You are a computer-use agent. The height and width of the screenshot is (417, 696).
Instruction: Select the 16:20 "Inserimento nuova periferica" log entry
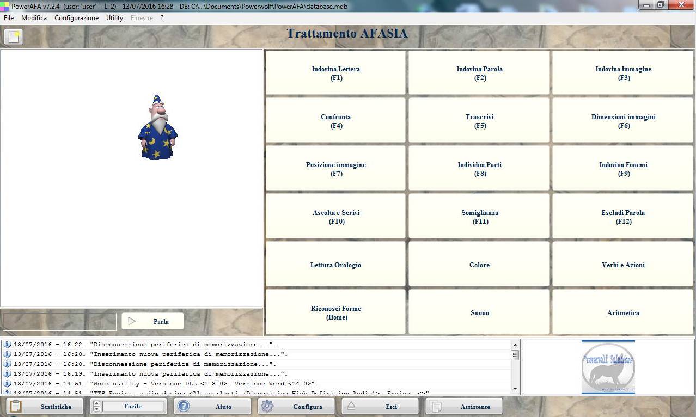click(256, 354)
